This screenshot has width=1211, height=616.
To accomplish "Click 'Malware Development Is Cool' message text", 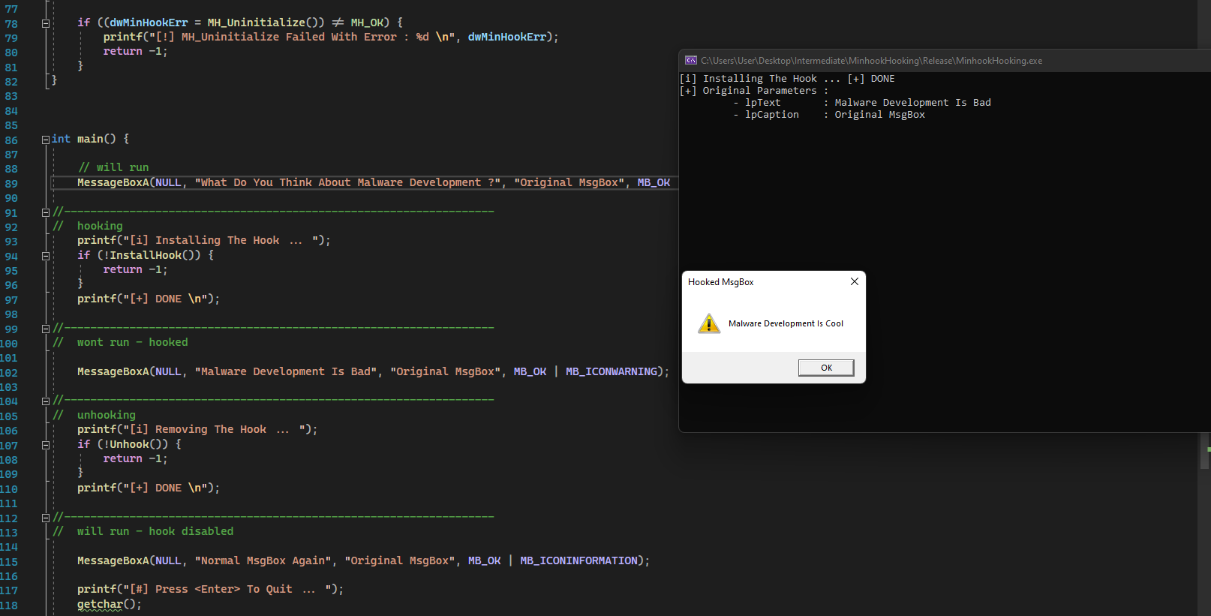I will click(786, 323).
